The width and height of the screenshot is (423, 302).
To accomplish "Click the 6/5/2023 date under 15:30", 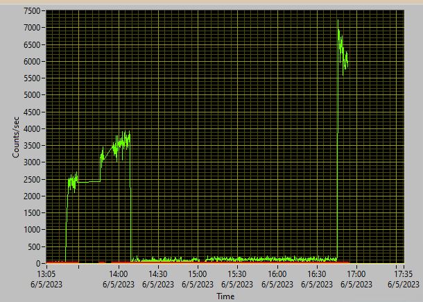I will click(237, 285).
